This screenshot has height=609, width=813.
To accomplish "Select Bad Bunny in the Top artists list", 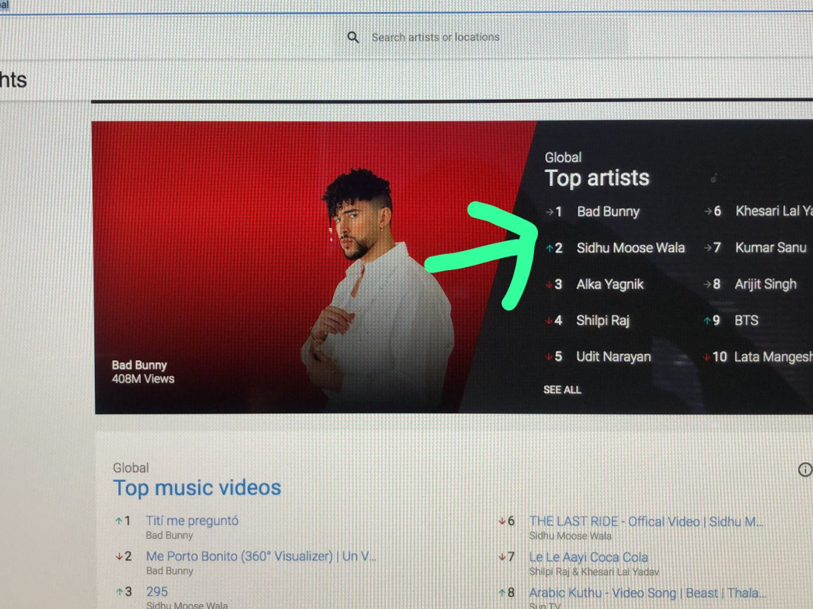I will 608,212.
